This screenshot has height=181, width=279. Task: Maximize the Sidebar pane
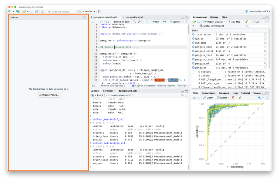click(x=84, y=17)
